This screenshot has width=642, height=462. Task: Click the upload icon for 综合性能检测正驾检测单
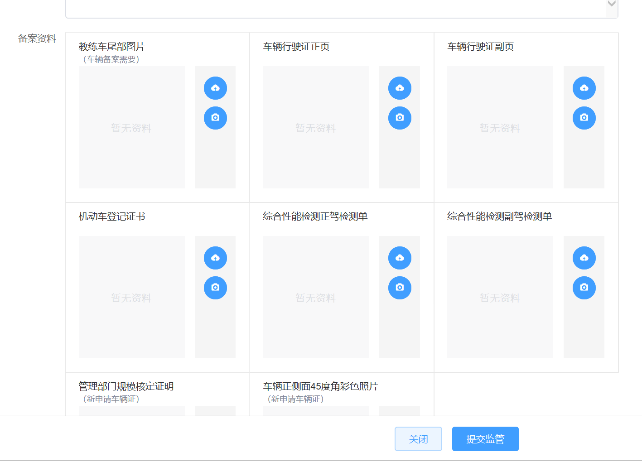[400, 258]
